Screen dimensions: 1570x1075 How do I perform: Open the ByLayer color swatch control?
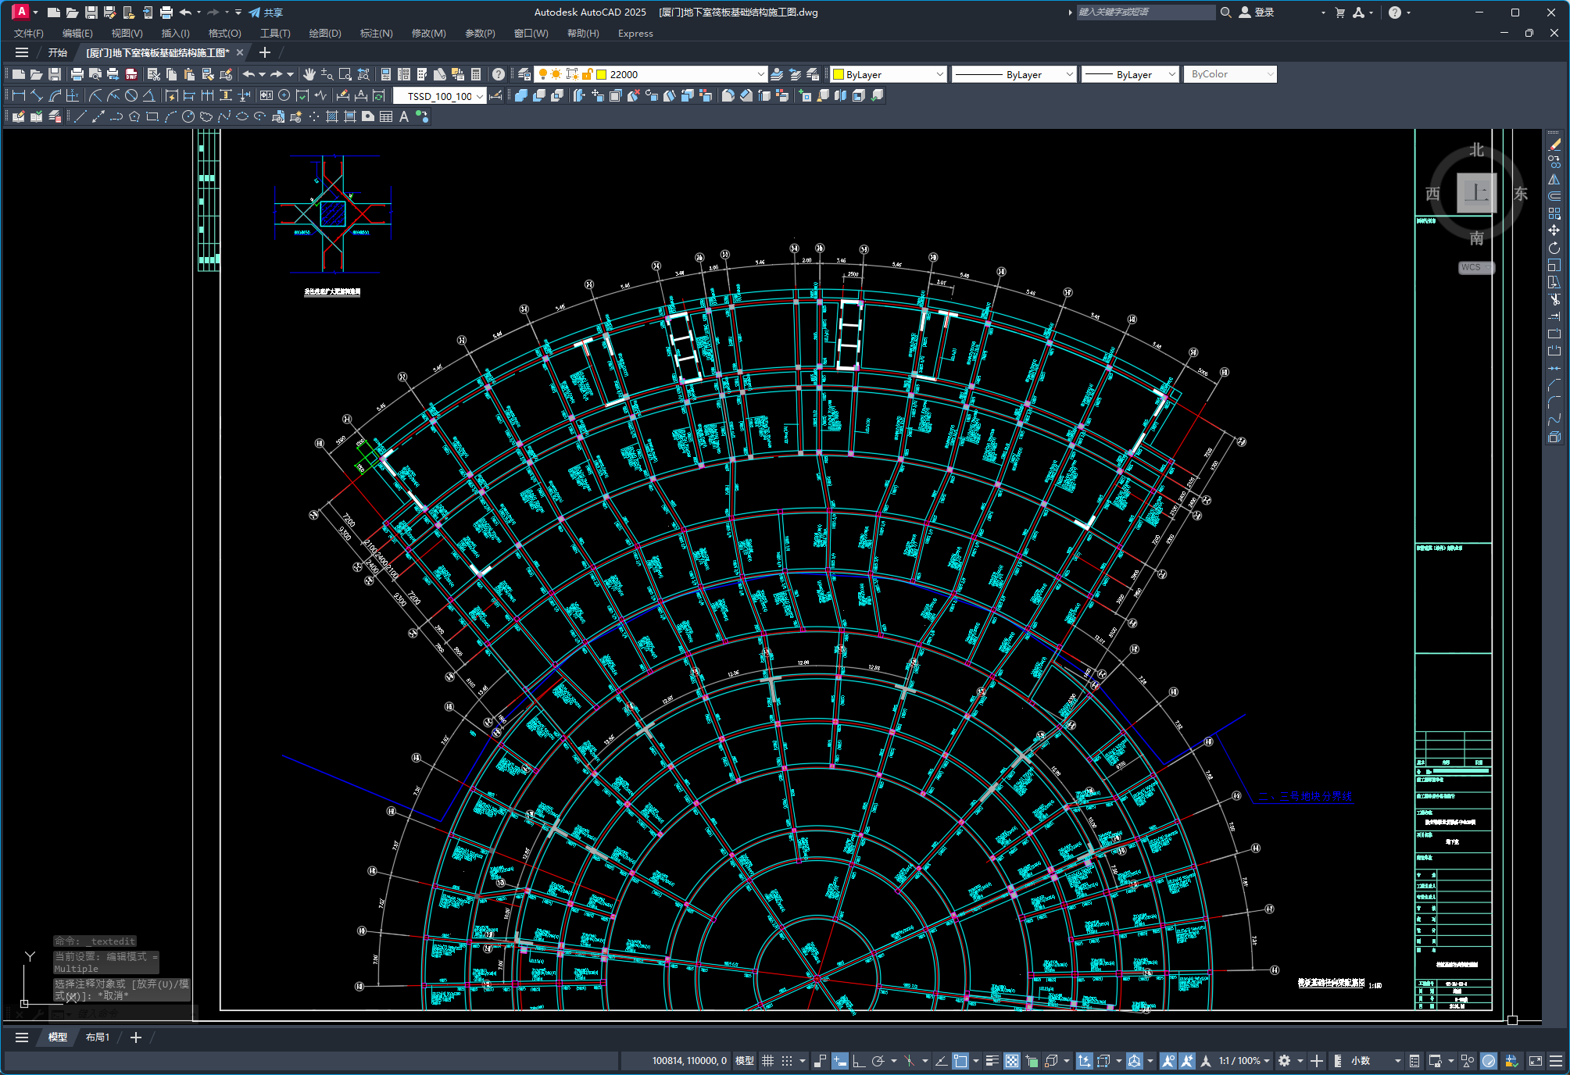(889, 74)
